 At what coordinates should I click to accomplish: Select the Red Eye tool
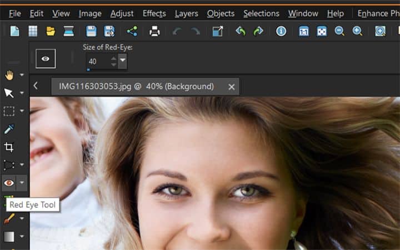(x=9, y=183)
